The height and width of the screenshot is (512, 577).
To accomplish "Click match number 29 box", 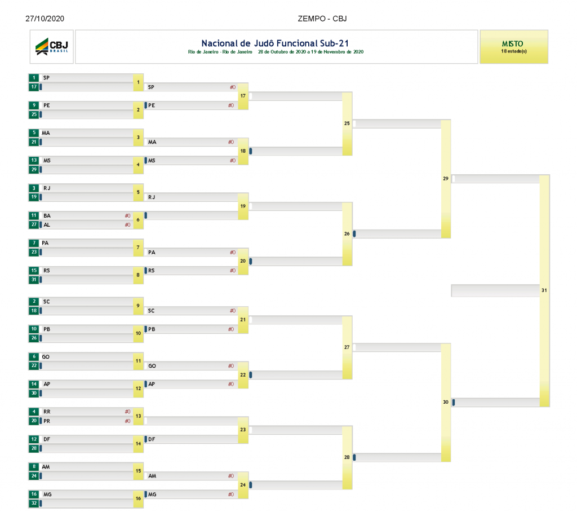I will point(446,179).
